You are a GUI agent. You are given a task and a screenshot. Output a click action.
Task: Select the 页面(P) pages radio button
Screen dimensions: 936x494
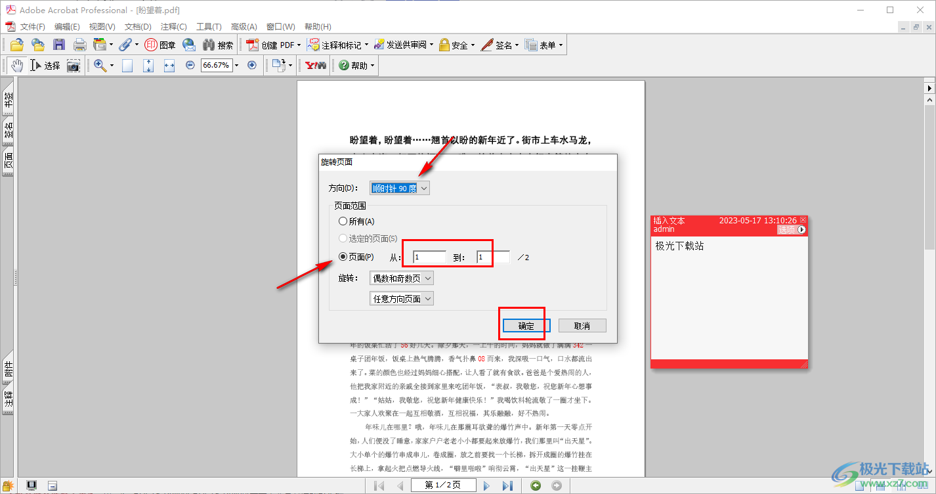(x=343, y=257)
